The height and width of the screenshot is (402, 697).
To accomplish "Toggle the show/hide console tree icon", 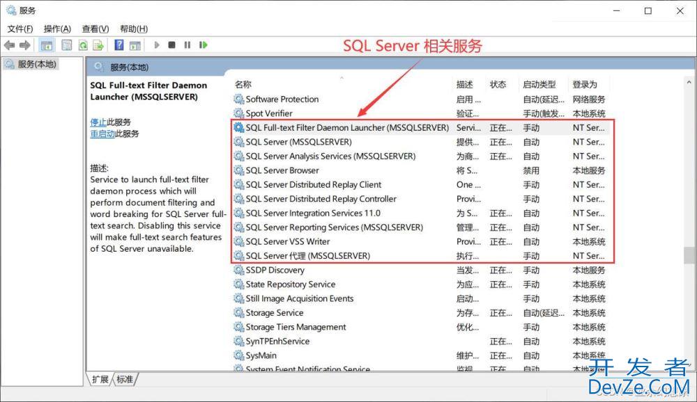I will click(47, 45).
